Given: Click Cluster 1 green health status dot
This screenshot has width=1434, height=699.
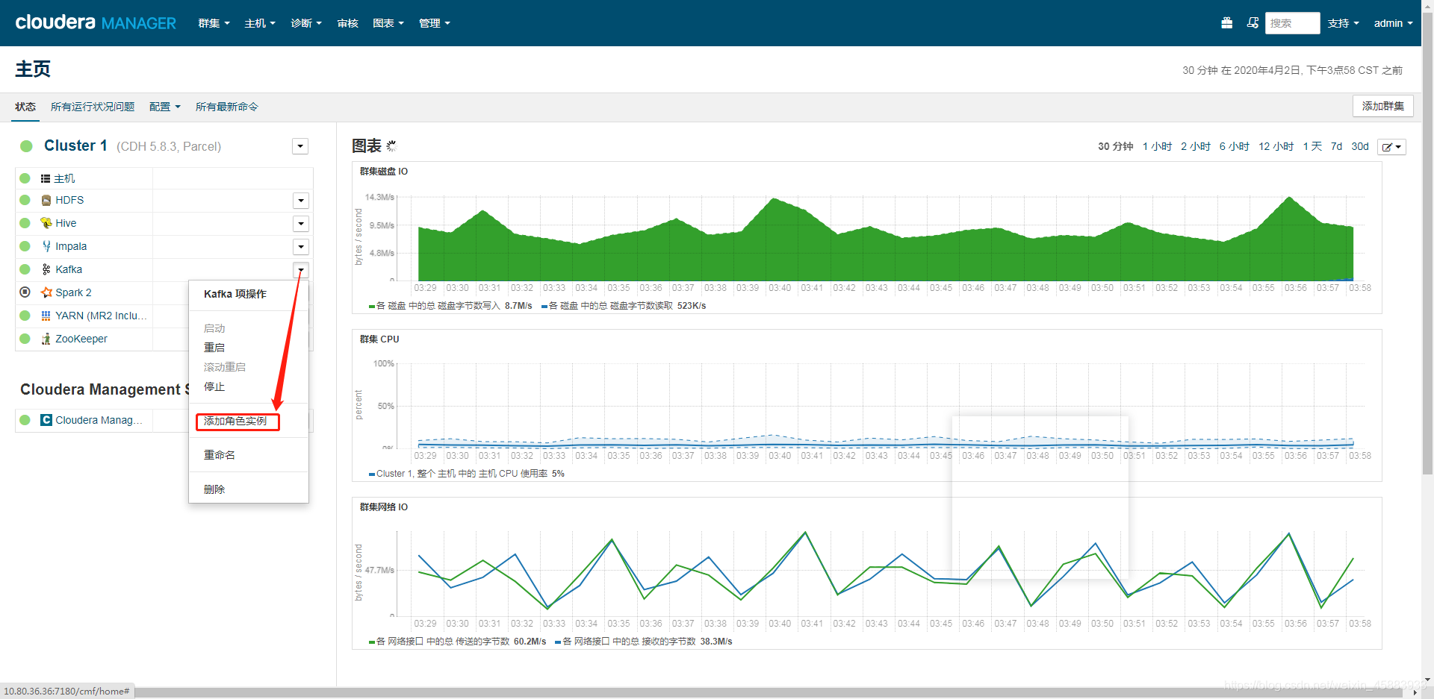Looking at the screenshot, I should (26, 146).
